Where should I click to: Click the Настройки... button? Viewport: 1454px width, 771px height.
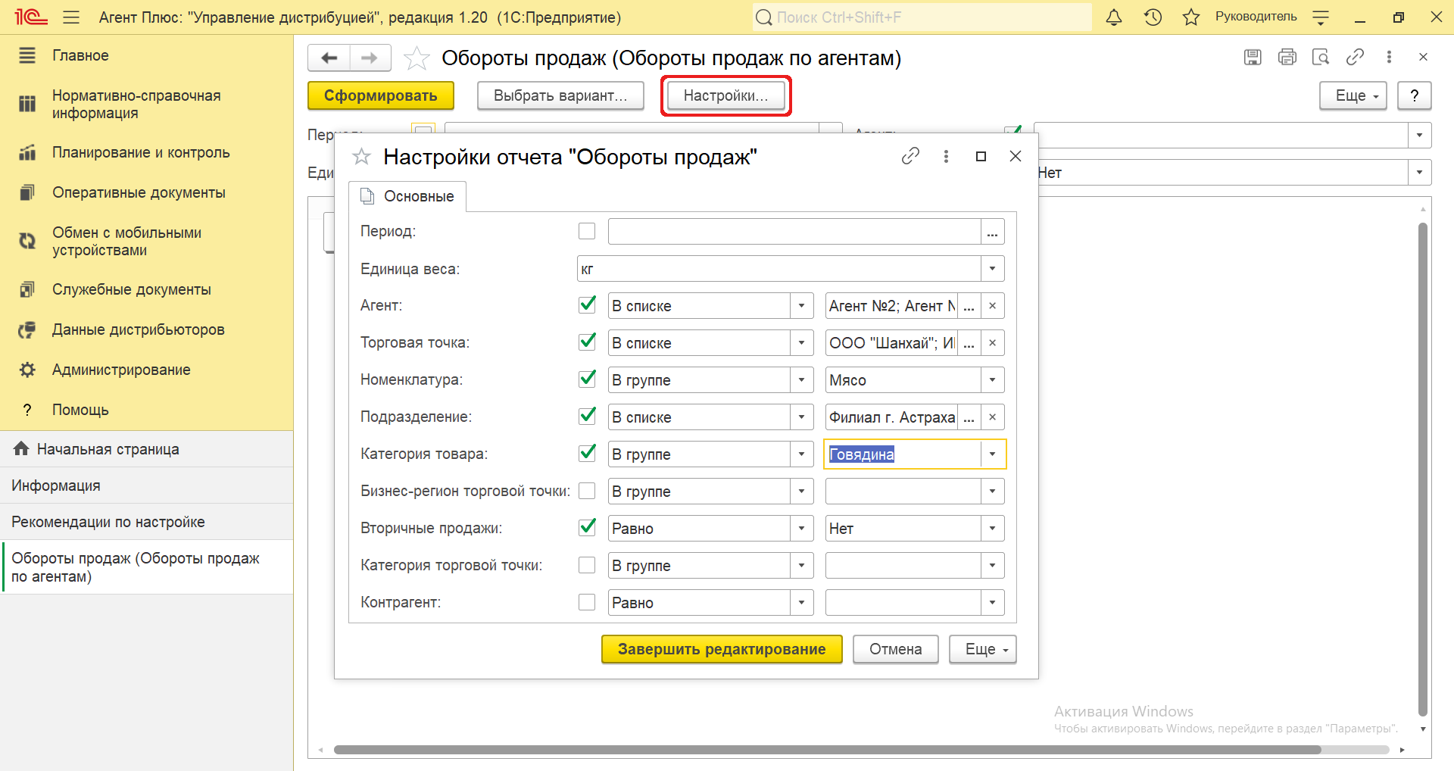pos(725,95)
